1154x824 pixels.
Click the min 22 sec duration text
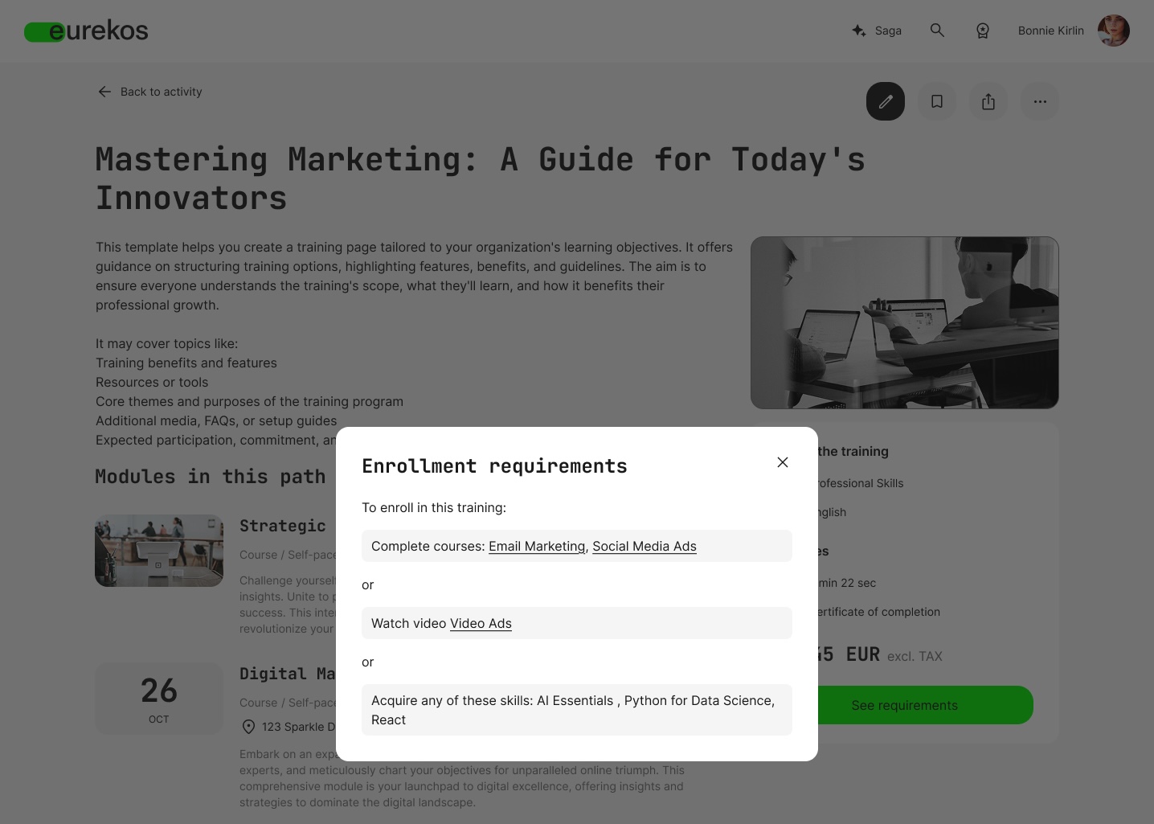847,583
